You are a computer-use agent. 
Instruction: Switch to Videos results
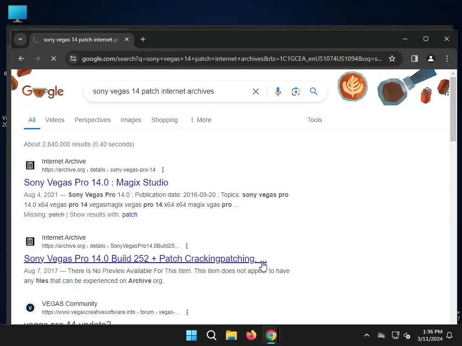55,120
